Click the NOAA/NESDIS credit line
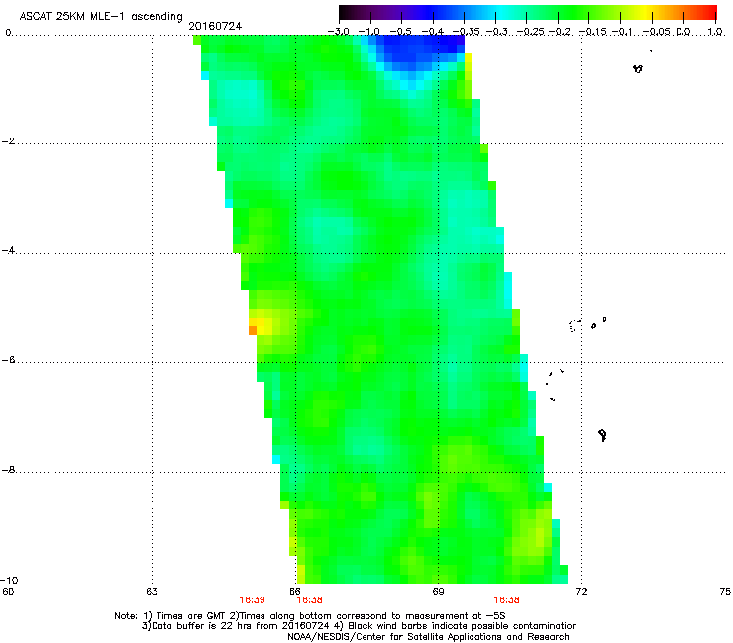733x643 pixels. (428, 637)
